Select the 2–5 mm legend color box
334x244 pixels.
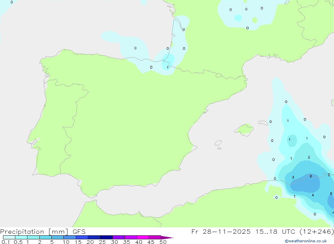(45, 237)
